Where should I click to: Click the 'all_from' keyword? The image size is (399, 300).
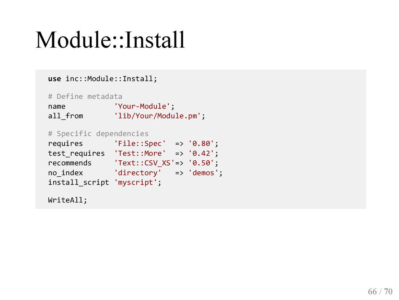pos(65,116)
